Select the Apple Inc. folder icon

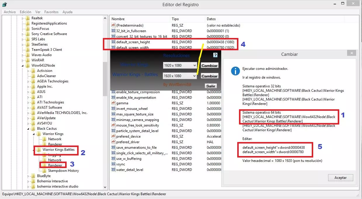coord(33,86)
